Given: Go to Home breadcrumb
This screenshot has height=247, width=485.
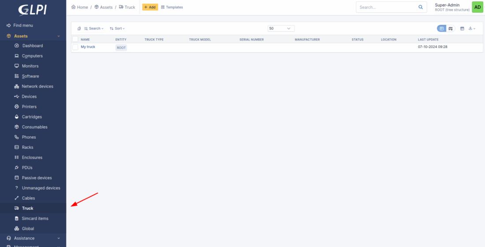Looking at the screenshot, I should coord(80,7).
